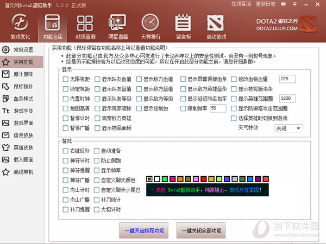The width and height of the screenshot is (326, 244).
Task: Enable the 神符提醒 checkbox
Action: tap(66, 170)
